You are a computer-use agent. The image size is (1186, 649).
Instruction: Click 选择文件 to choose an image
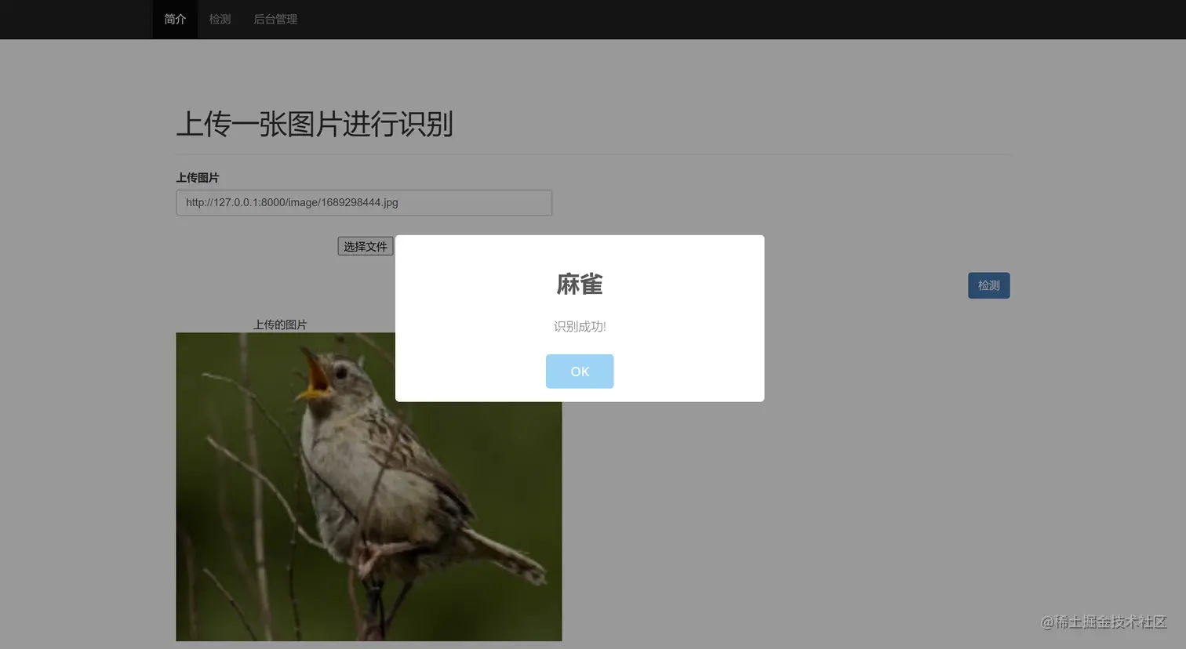point(366,246)
